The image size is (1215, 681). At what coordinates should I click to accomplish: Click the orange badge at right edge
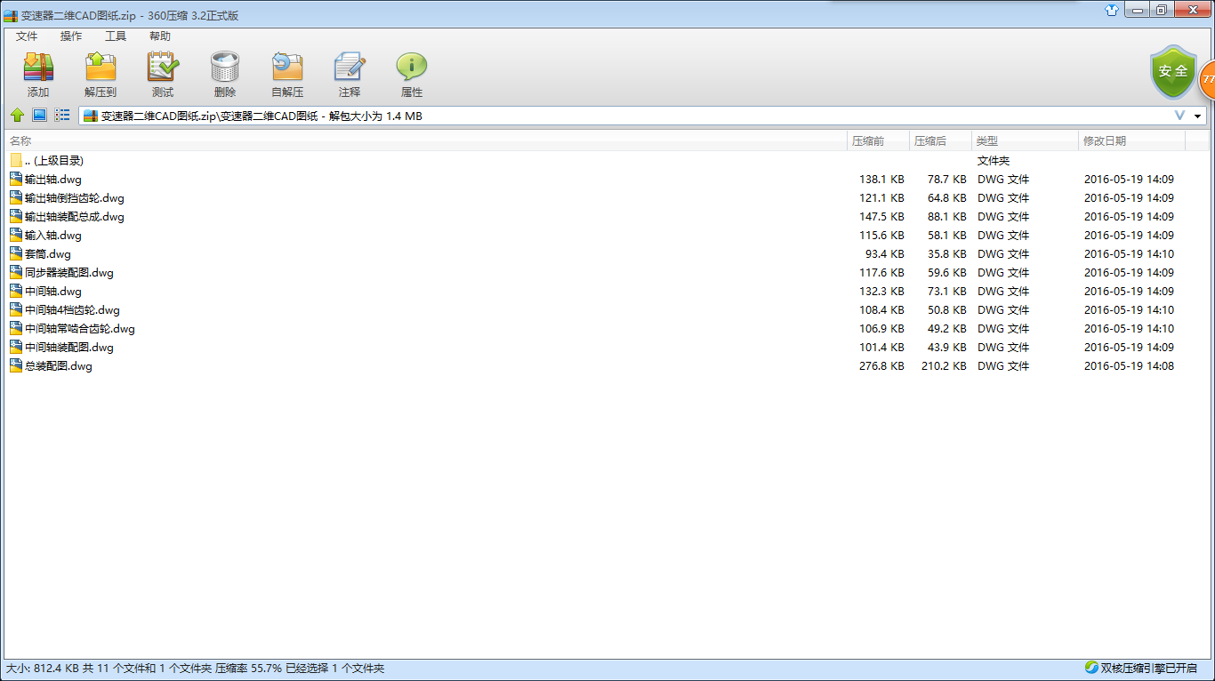(1207, 80)
